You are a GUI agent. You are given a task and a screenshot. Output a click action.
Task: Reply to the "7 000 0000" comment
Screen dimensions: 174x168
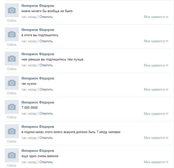[46, 114]
